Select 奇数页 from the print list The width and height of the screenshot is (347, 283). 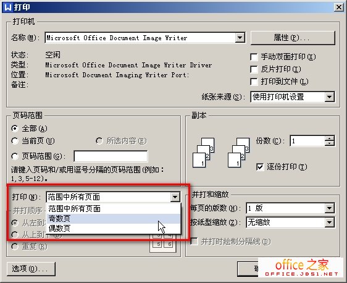coord(114,219)
